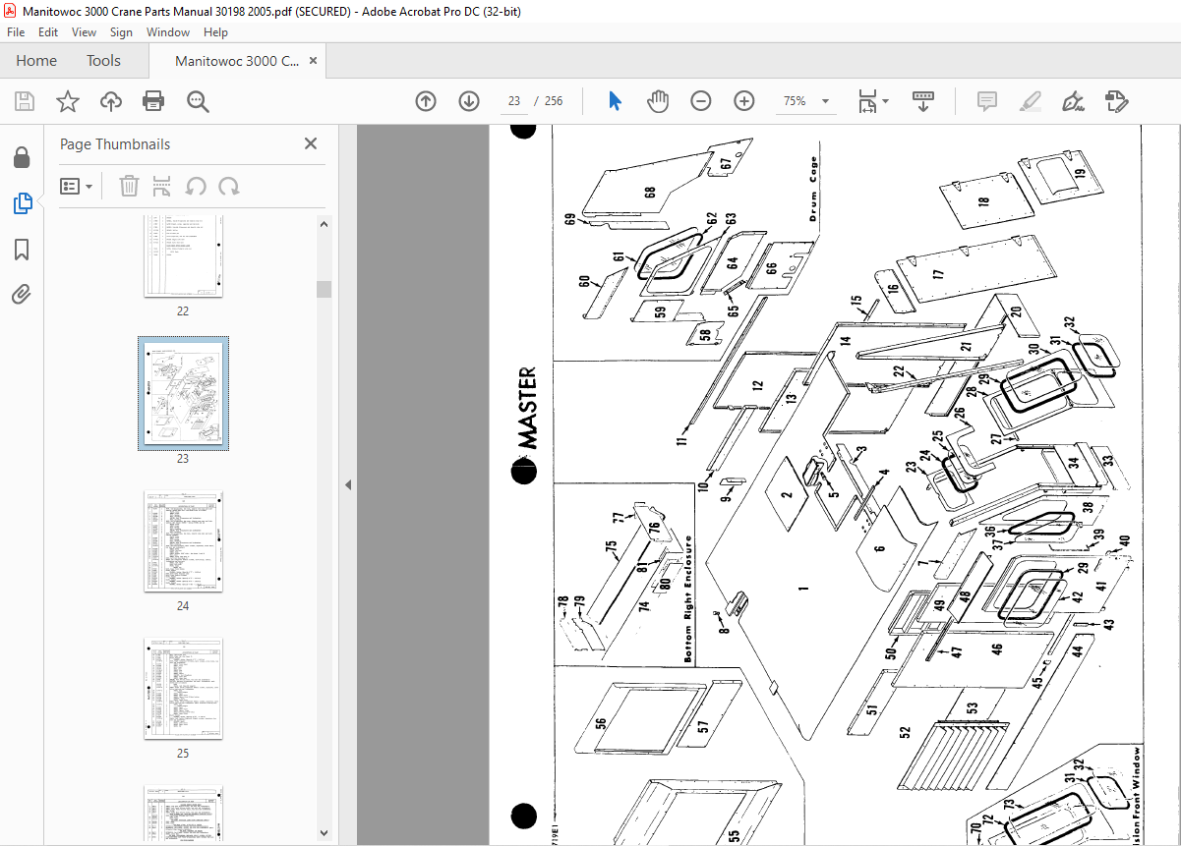Image resolution: width=1181 pixels, height=846 pixels.
Task: Open the Sign menu
Action: [121, 32]
